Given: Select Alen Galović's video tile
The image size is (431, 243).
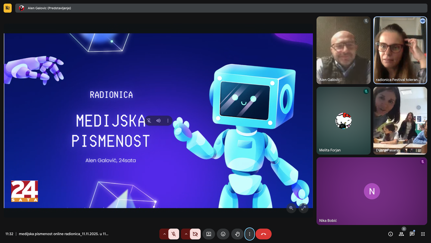Looking at the screenshot, I should (343, 50).
